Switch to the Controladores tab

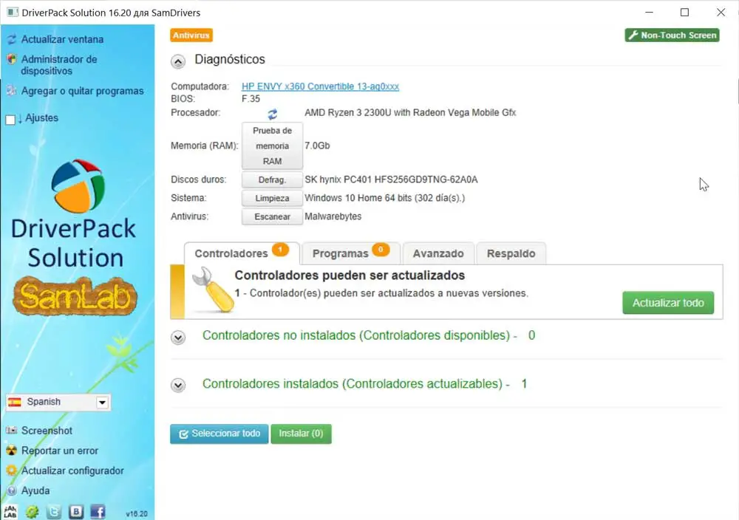242,253
